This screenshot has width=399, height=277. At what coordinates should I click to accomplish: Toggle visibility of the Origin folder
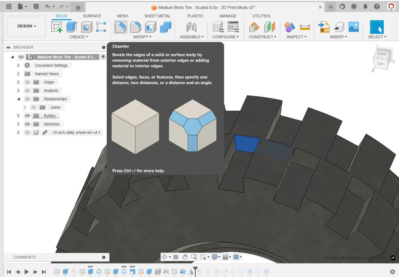click(27, 82)
